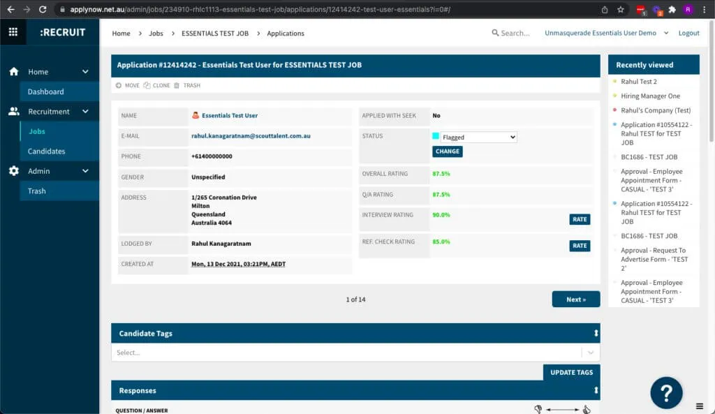Image resolution: width=715 pixels, height=414 pixels.
Task: Click the Logout link
Action: 688,33
